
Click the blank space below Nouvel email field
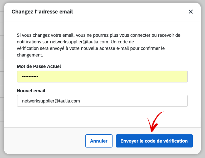78,117
